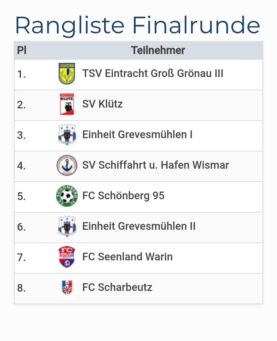Open TSV Eintracht Groß Grönau III team link
277x341 pixels.
[153, 73]
